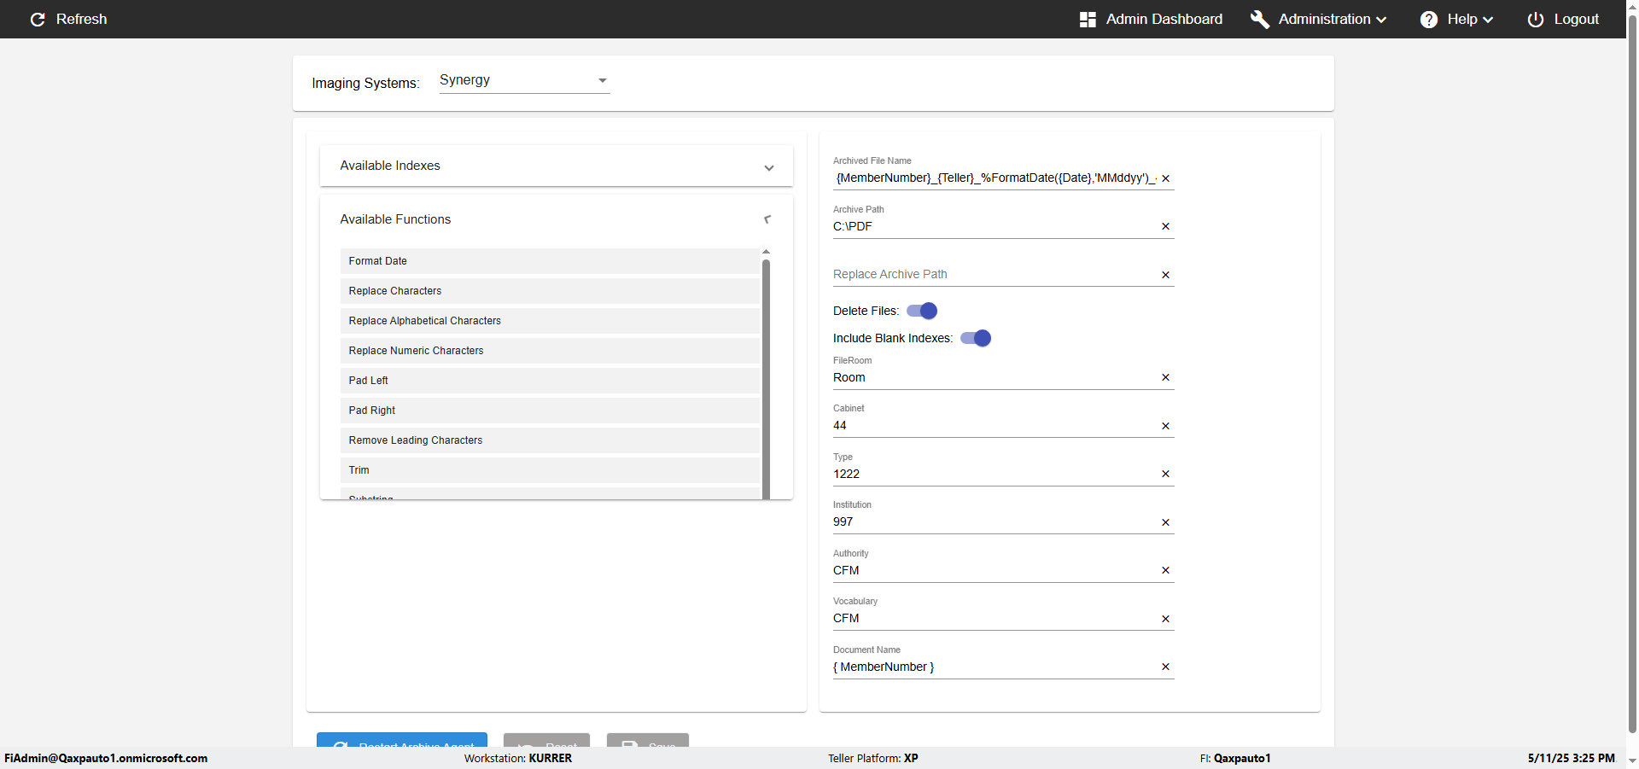
Task: Click the Available Functions list scrollbar
Action: pyautogui.click(x=766, y=376)
